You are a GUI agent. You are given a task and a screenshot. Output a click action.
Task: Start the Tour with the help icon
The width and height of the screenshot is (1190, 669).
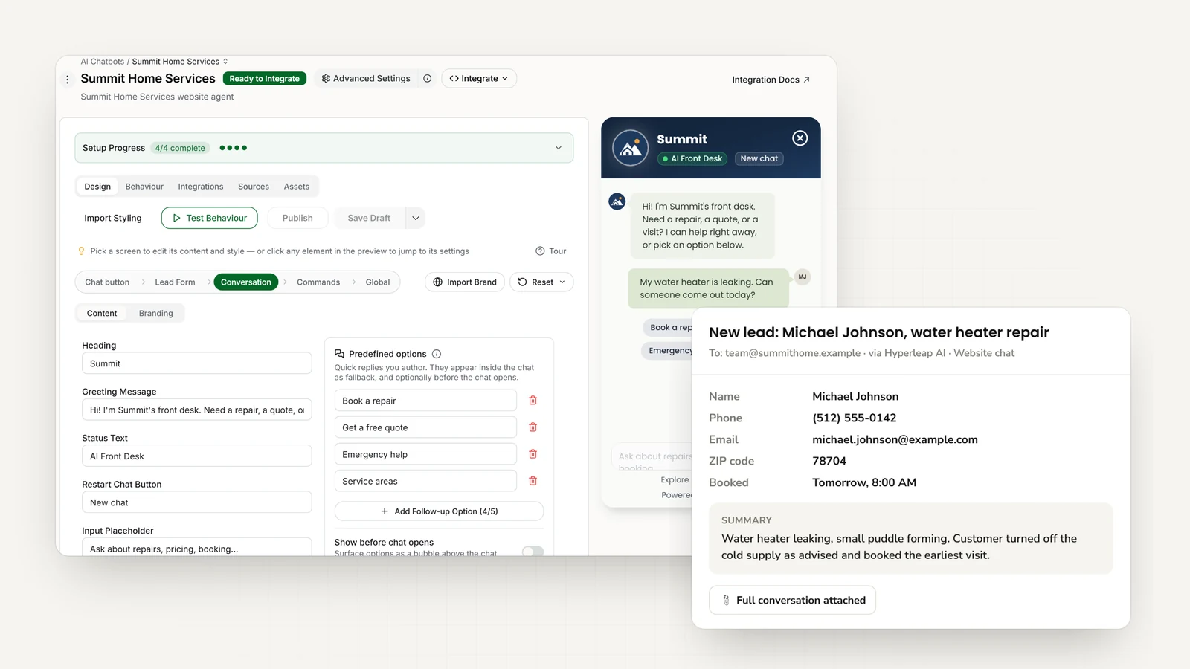coord(551,251)
